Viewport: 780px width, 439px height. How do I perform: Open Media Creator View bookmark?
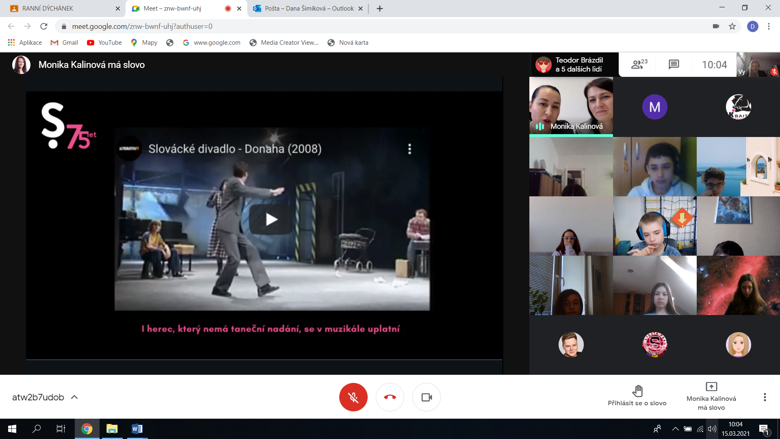click(x=284, y=43)
